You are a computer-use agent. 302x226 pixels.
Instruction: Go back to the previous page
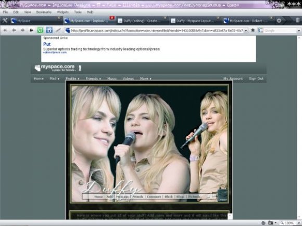[14, 30]
